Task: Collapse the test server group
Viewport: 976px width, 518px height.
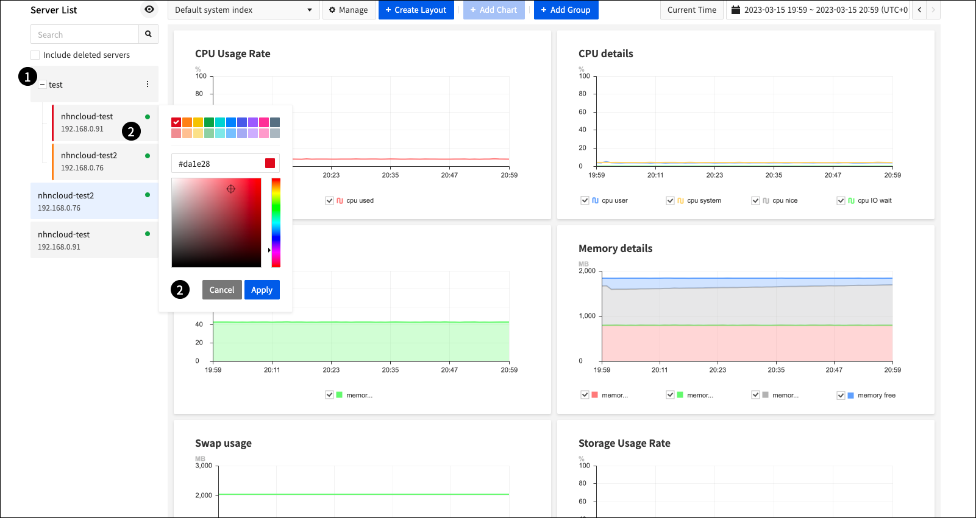Action: [42, 85]
